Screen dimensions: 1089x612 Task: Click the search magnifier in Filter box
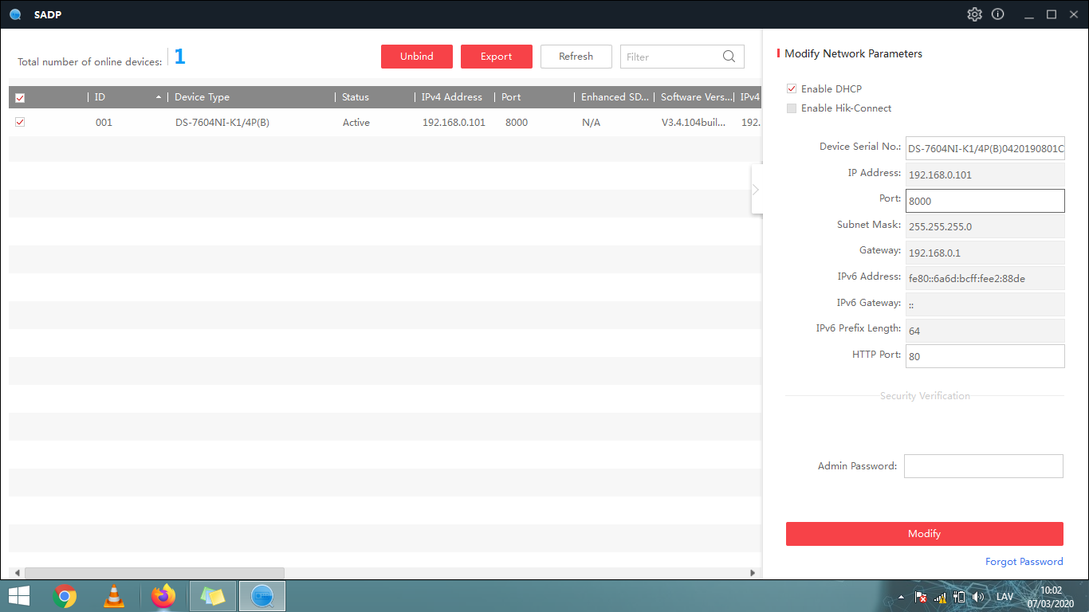pos(729,57)
